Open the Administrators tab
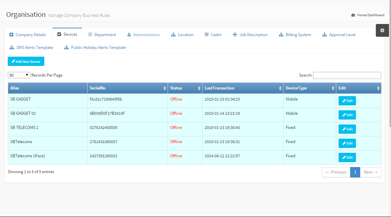Image resolution: width=391 pixels, height=217 pixels. click(143, 35)
